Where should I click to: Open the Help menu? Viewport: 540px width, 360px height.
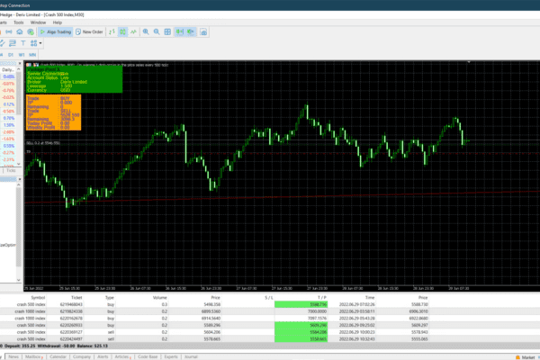(x=58, y=22)
